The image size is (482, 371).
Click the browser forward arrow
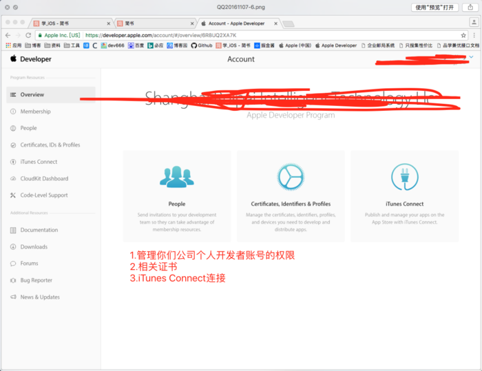(18, 35)
